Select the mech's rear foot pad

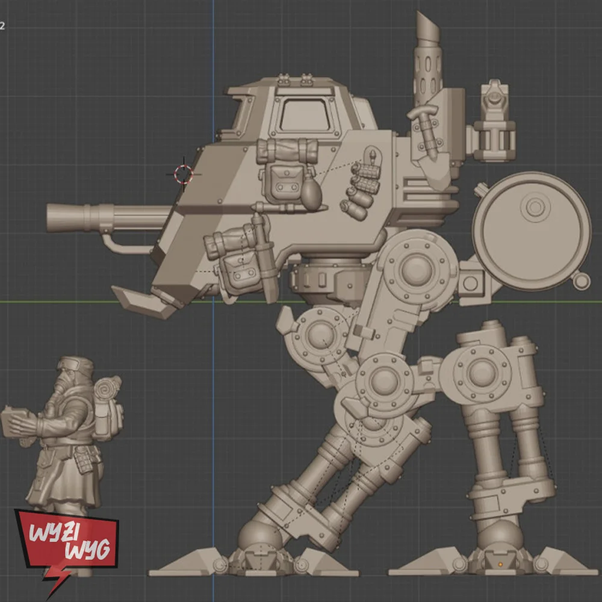pos(494,561)
